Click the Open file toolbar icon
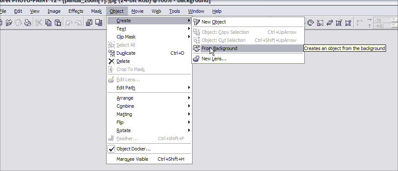Viewport: 398px width, 171px height. (x=9, y=23)
